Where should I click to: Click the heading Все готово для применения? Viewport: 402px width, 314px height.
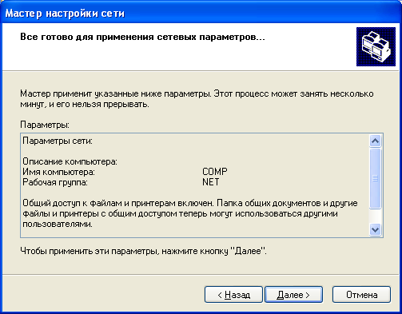142,37
